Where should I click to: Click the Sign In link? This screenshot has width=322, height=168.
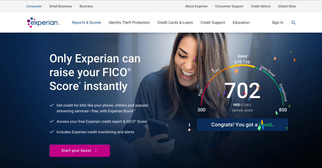tap(277, 23)
